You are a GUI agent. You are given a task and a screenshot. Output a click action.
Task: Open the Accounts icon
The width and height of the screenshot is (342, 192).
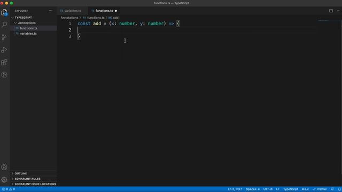(x=4, y=167)
